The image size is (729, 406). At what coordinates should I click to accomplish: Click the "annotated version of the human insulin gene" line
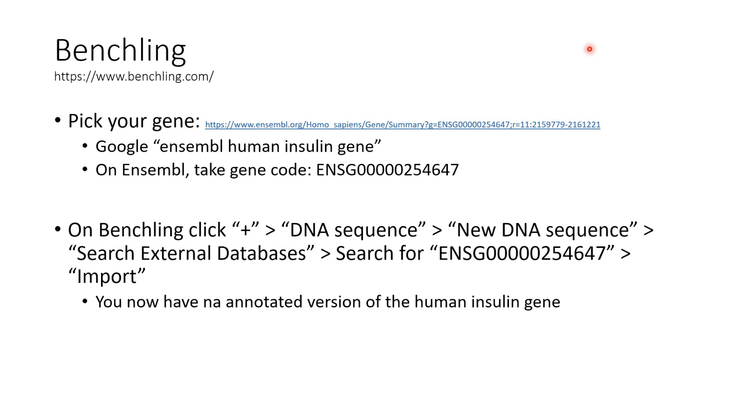coord(328,302)
